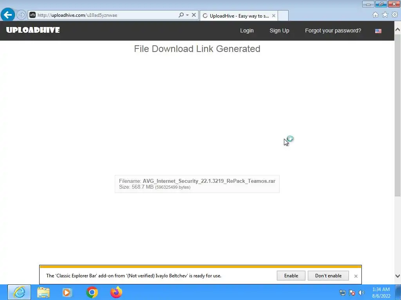Click the File Download Link Generated heading

(197, 49)
